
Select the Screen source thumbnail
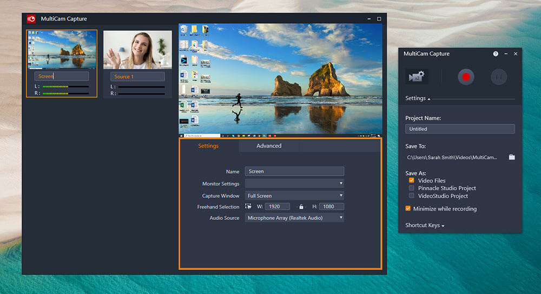pyautogui.click(x=62, y=50)
